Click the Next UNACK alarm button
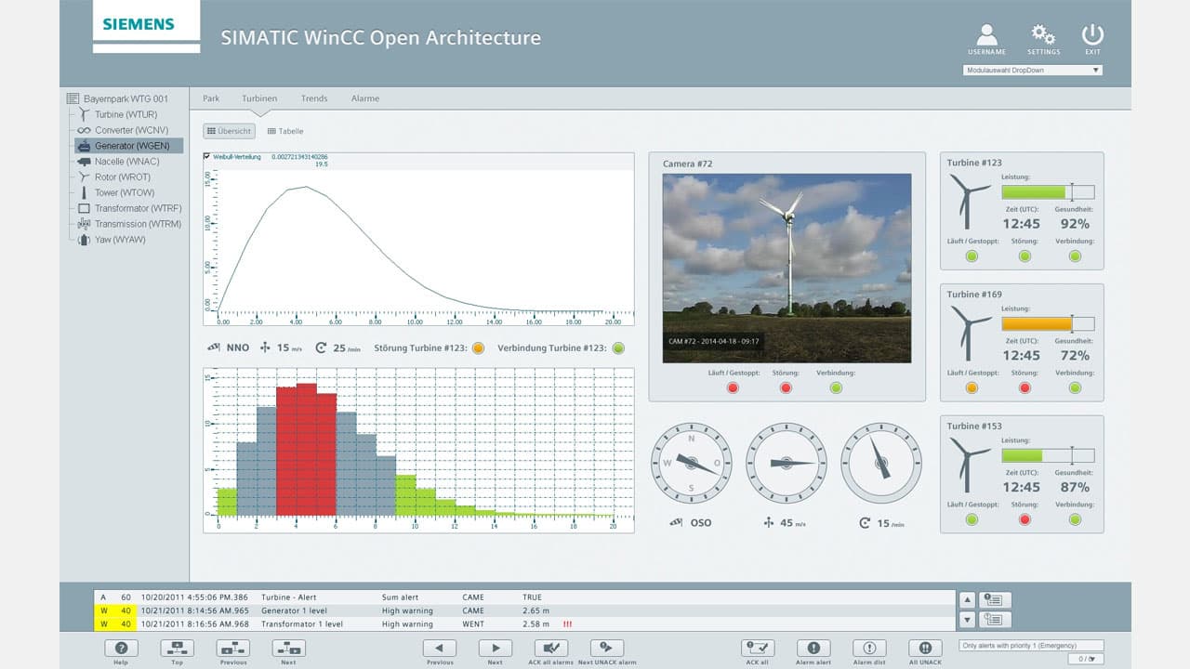 tap(605, 648)
